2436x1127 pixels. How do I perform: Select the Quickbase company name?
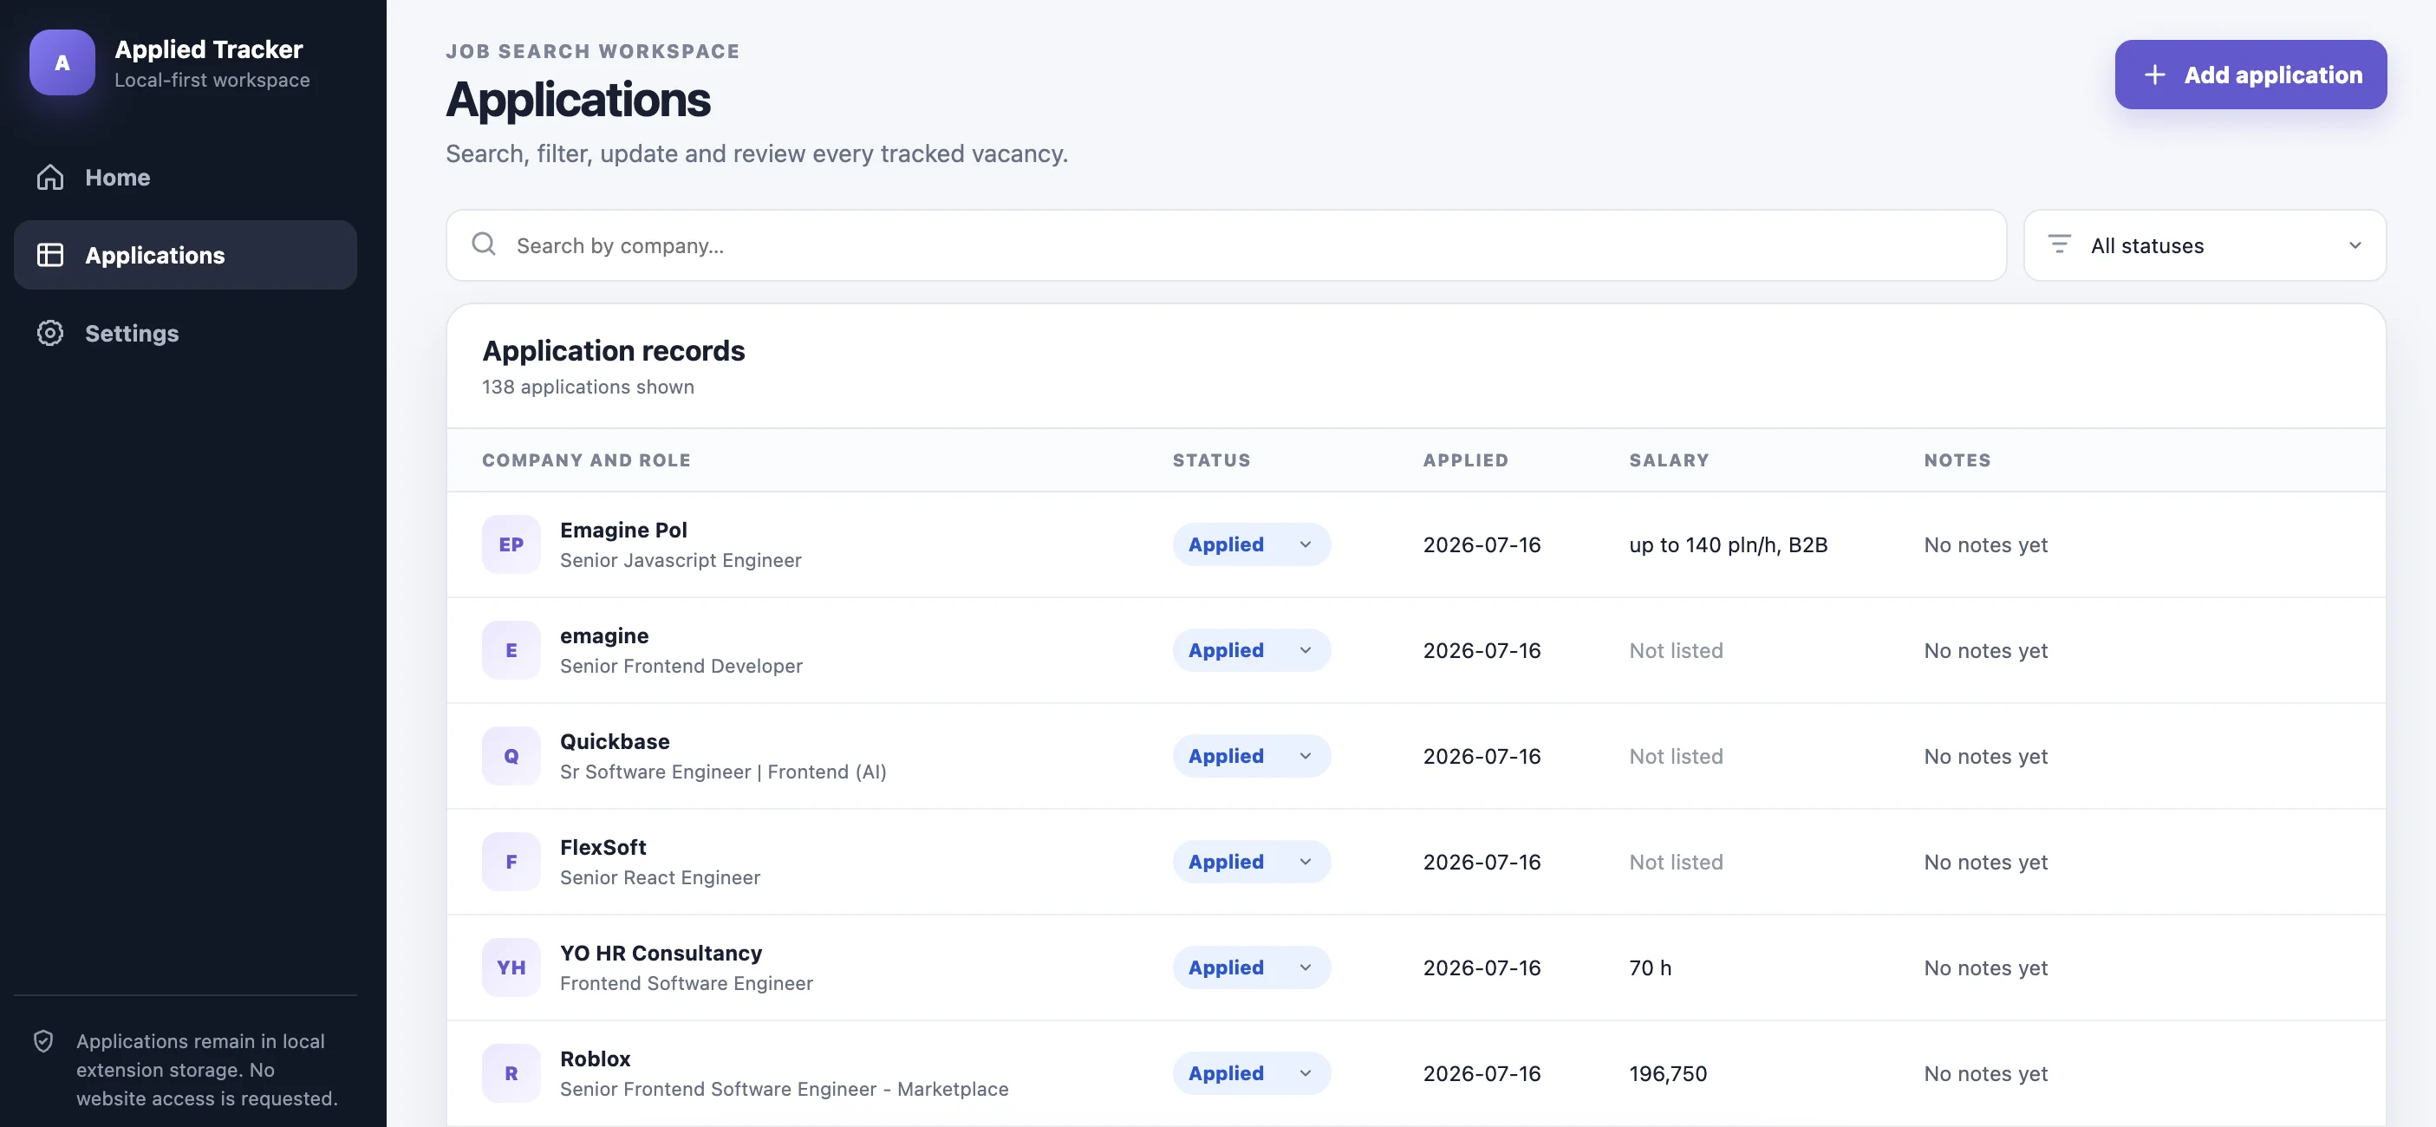(615, 741)
